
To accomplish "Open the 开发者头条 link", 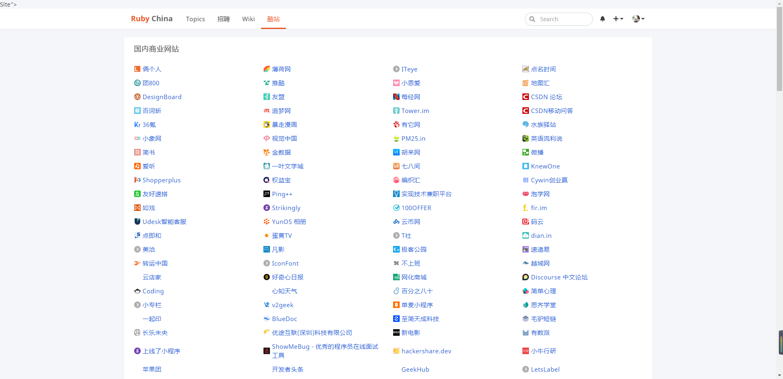I will (x=288, y=369).
